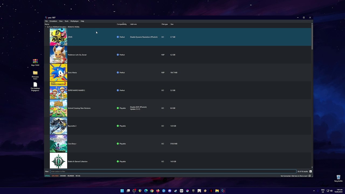Click the 'Update (1.3.1)' add-on text
The width and height of the screenshot is (345, 194).
point(135,109)
